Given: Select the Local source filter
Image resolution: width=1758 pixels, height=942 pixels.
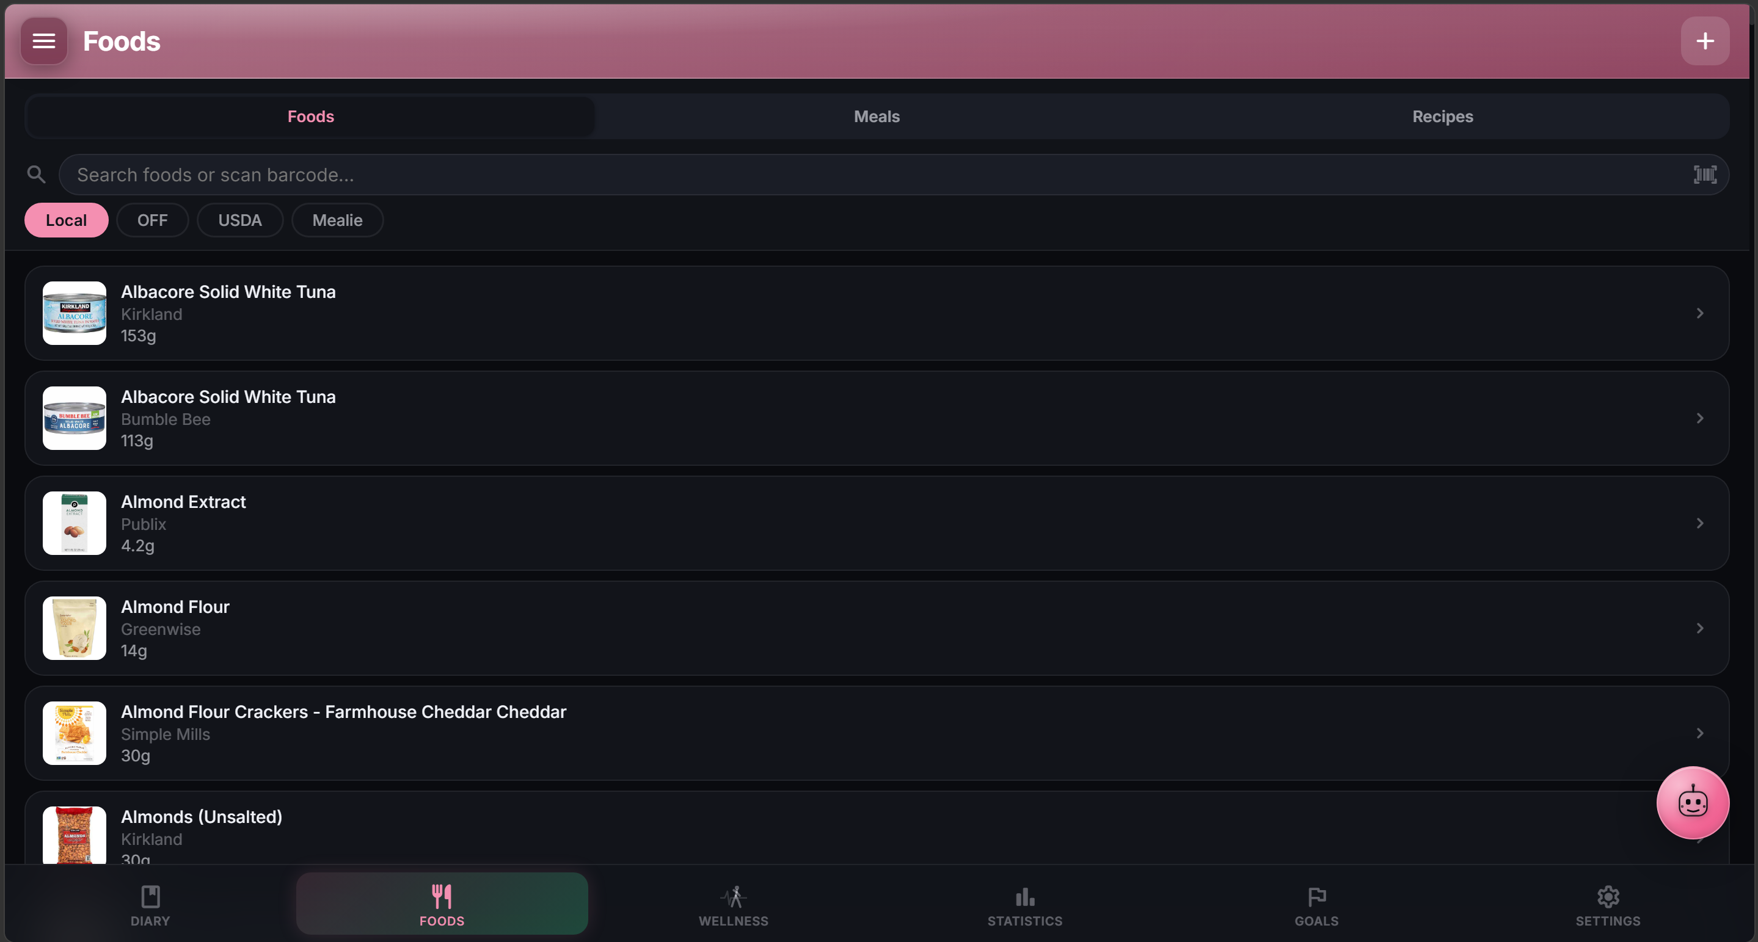Looking at the screenshot, I should pos(66,220).
